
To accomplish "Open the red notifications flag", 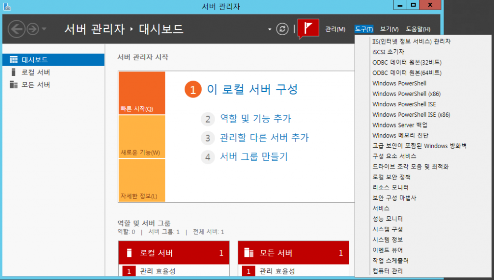I will pyautogui.click(x=309, y=28).
